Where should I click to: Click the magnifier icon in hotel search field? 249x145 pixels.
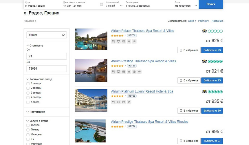(x=63, y=35)
